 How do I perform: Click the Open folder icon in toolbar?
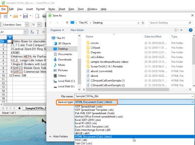[x=16, y=16]
